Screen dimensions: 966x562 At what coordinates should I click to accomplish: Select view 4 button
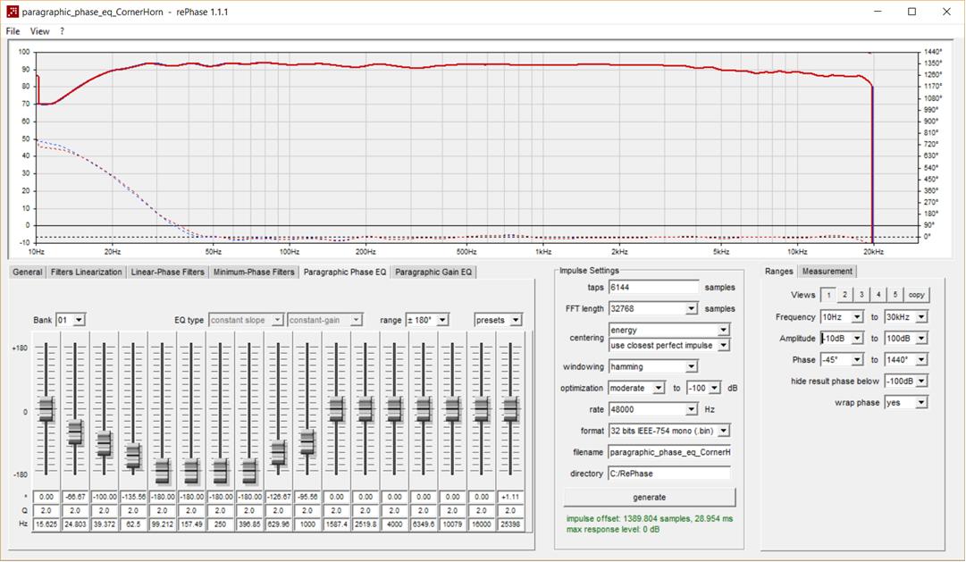click(878, 295)
